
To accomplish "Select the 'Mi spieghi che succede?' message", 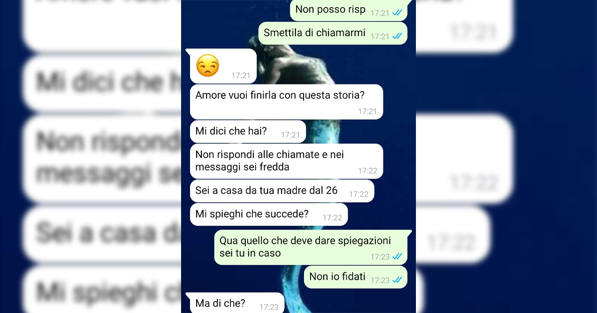I will [x=269, y=215].
